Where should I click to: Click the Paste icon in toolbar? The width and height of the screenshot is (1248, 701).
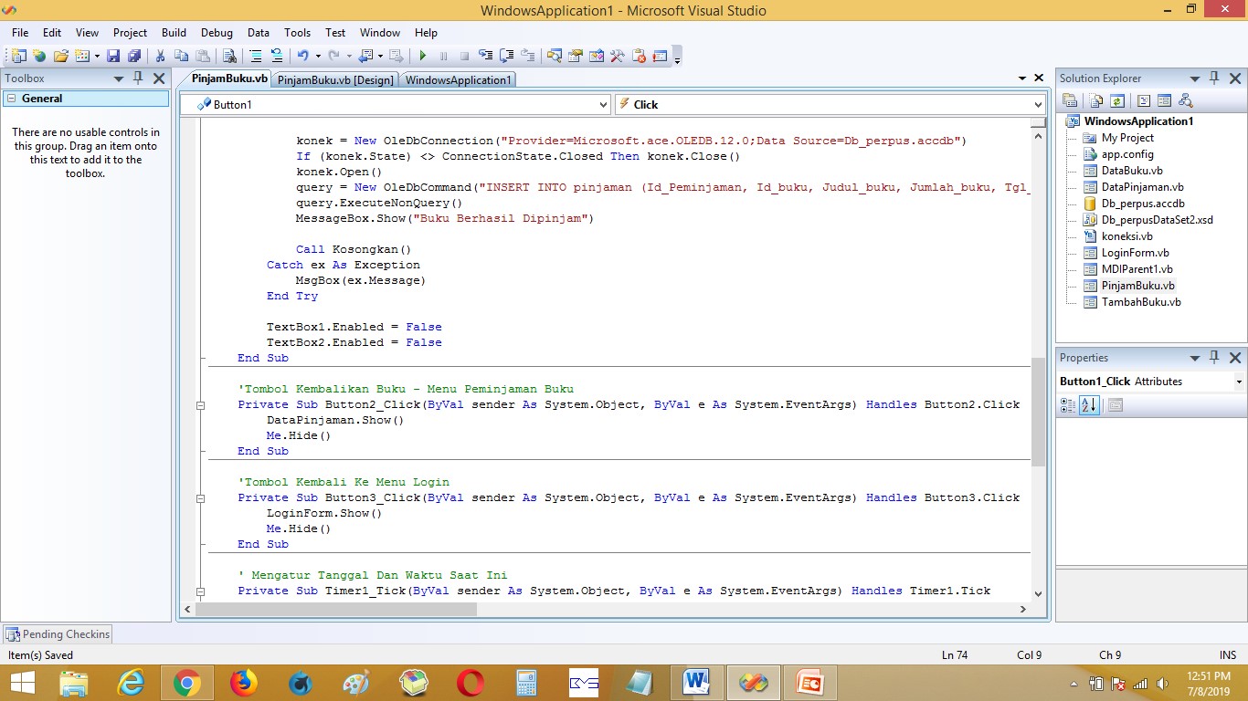click(203, 56)
